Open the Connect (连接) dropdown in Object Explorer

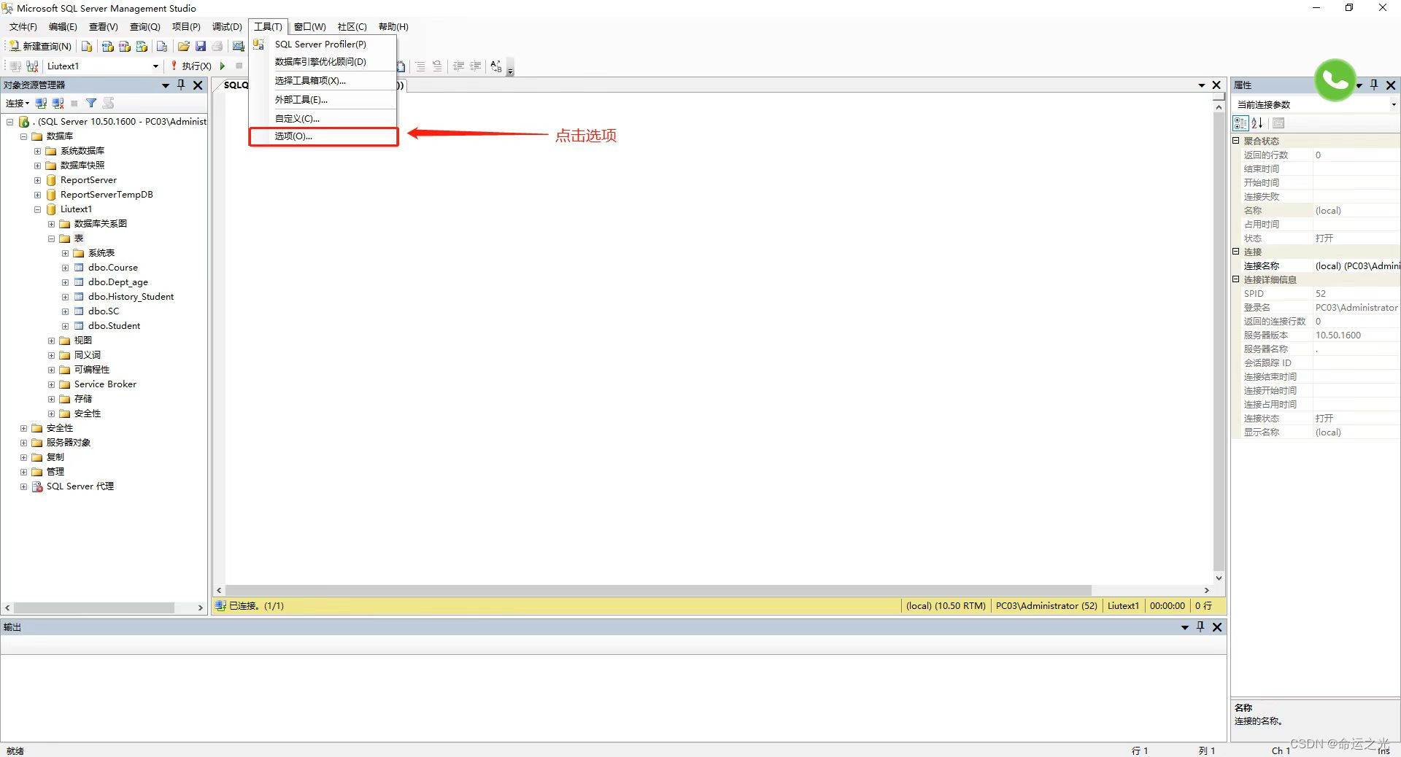point(18,103)
